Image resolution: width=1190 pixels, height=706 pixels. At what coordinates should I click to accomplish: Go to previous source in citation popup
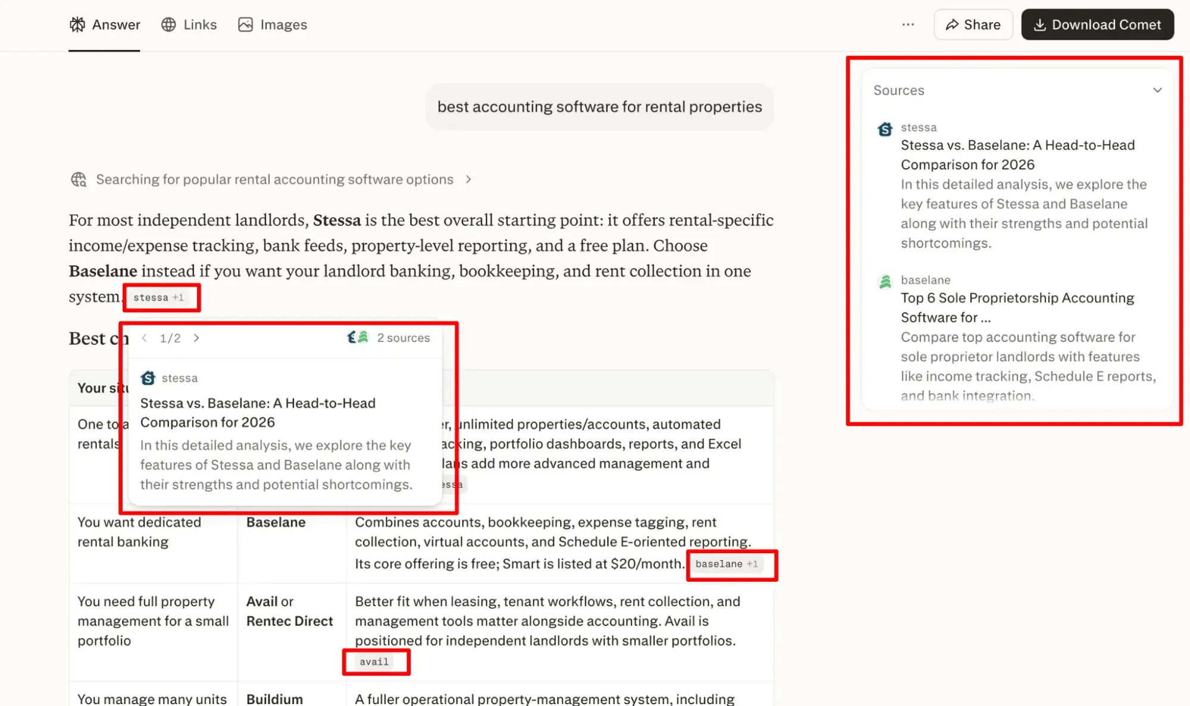(144, 338)
